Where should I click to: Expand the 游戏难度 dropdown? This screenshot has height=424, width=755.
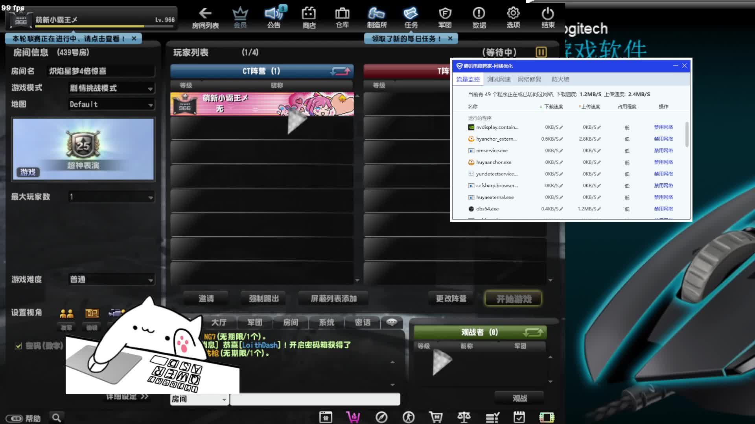pyautogui.click(x=150, y=280)
